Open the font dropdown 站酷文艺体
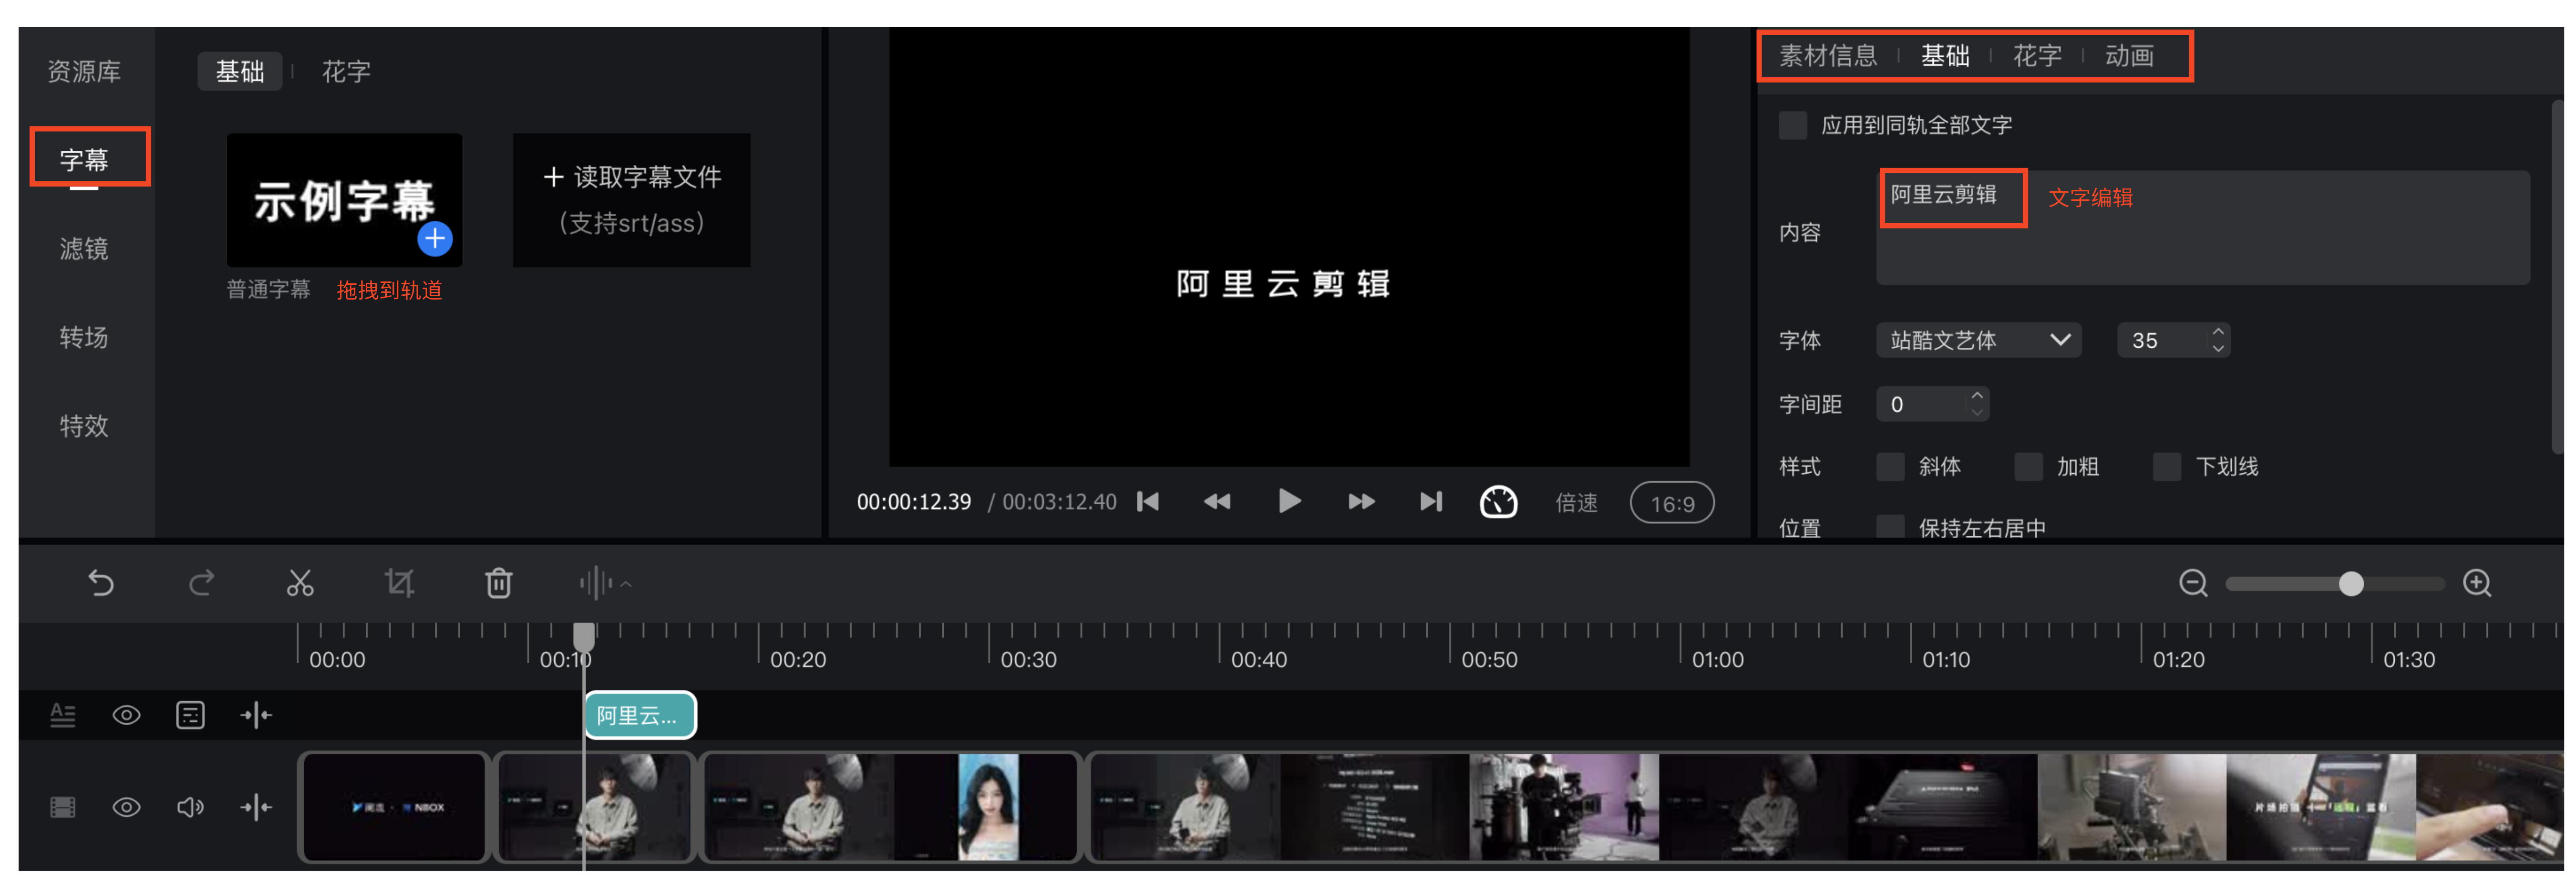Viewport: 2576px width, 883px height. pyautogui.click(x=1978, y=340)
